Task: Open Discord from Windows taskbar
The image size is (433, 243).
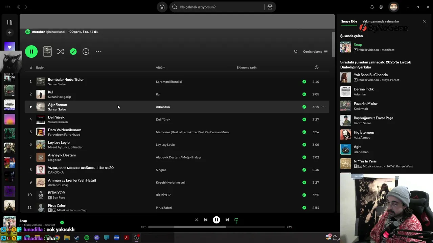Action: click(x=97, y=238)
